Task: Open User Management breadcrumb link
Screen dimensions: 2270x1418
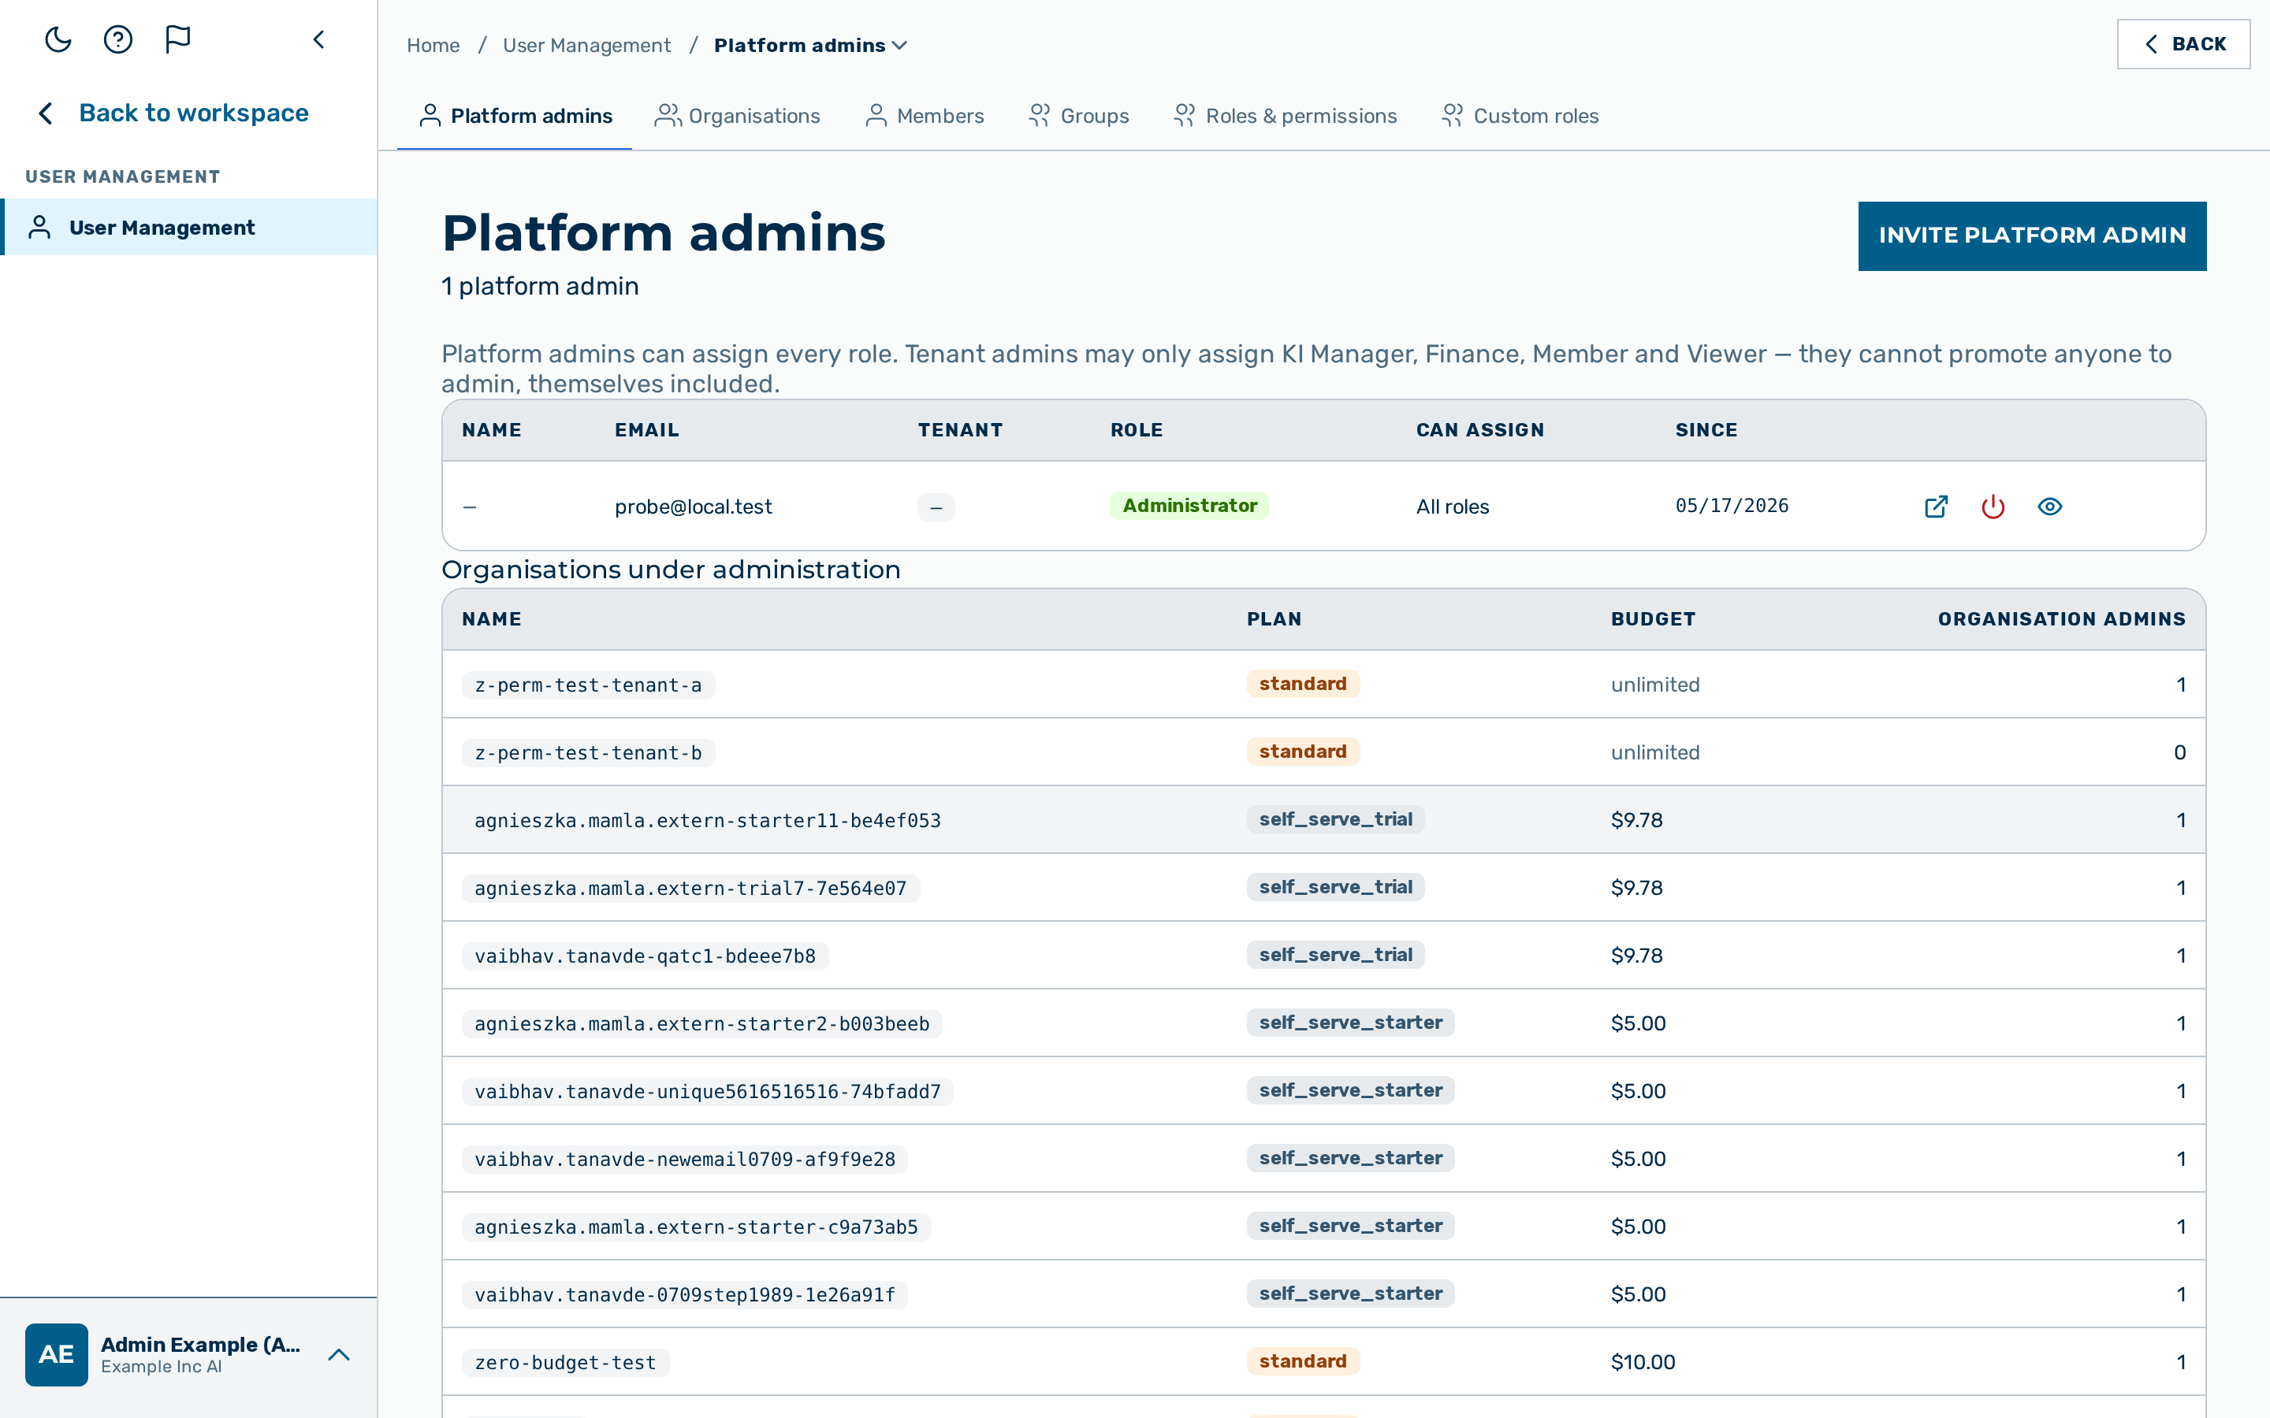Action: click(586, 45)
